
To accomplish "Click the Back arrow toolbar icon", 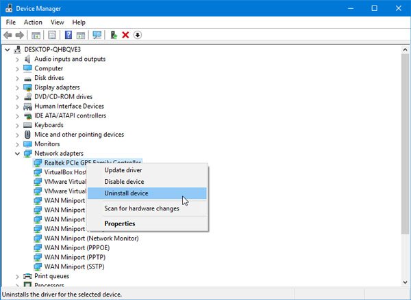I will click(8, 35).
